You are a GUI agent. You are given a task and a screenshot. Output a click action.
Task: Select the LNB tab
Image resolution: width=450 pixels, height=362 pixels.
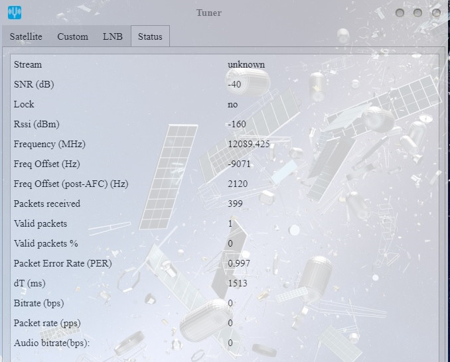click(x=112, y=36)
